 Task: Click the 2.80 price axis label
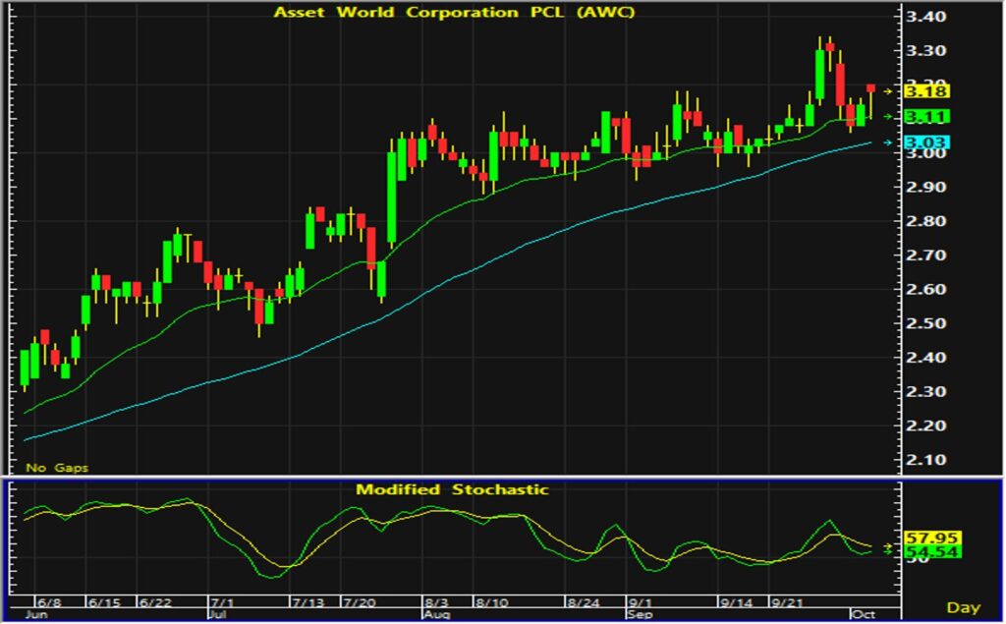click(x=924, y=221)
